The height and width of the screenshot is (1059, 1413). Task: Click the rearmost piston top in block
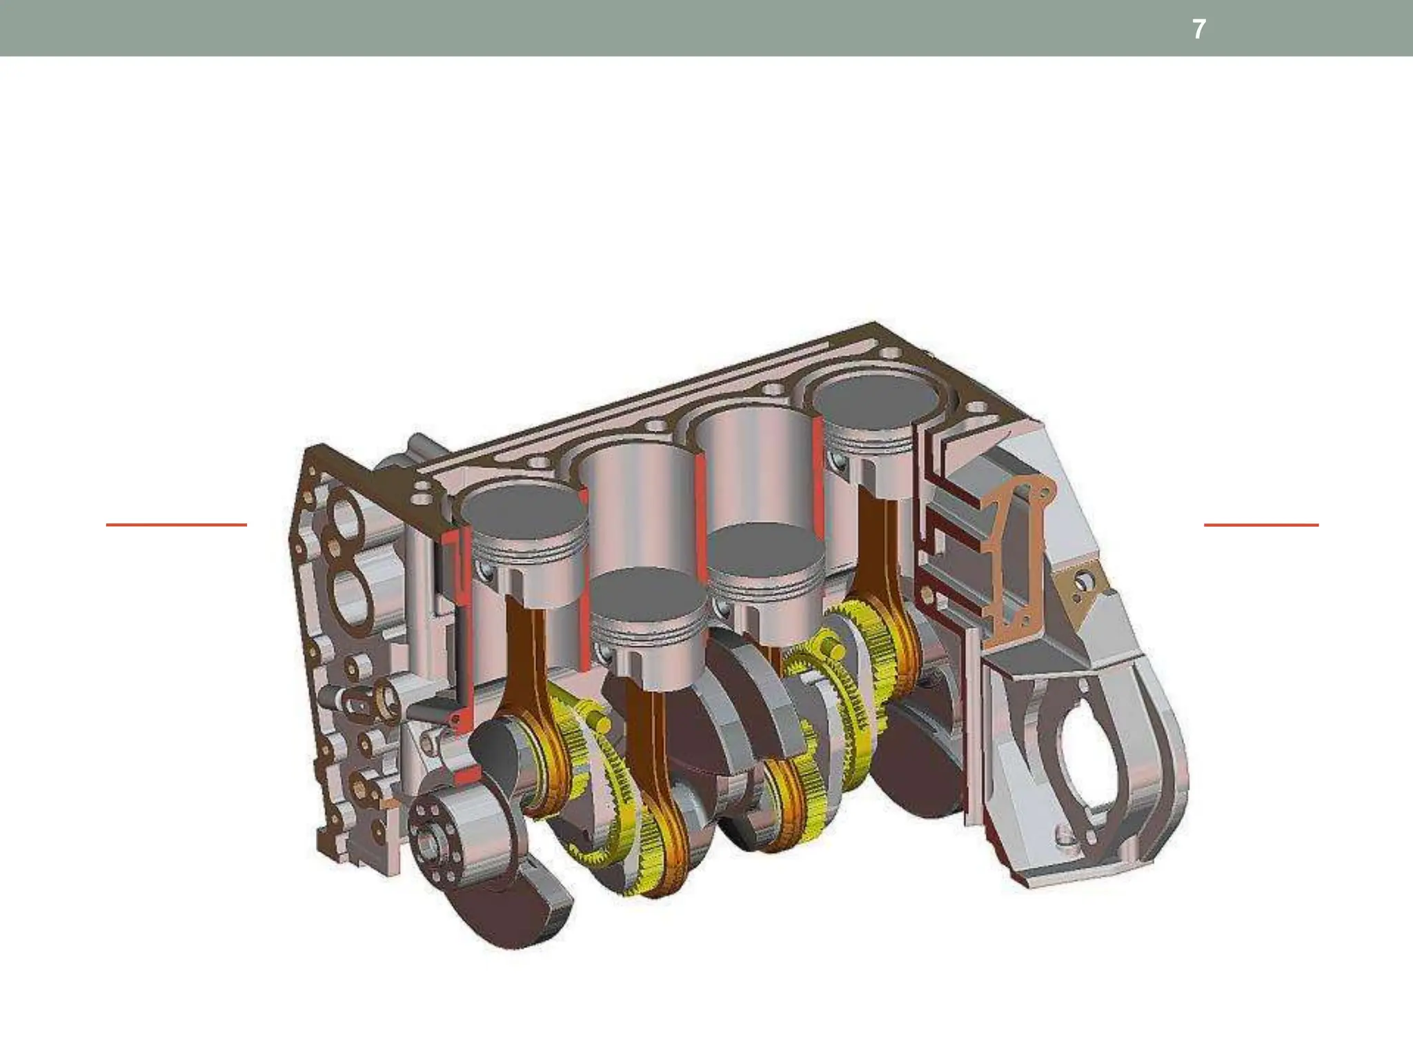(875, 403)
